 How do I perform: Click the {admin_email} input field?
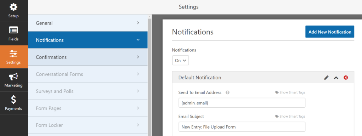[x=242, y=103]
